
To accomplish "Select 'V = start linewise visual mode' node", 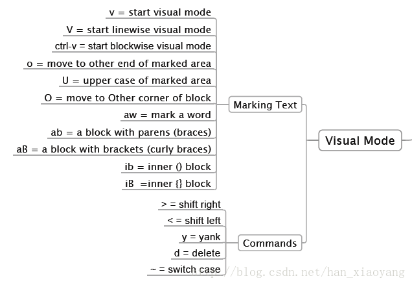I will (x=139, y=29).
